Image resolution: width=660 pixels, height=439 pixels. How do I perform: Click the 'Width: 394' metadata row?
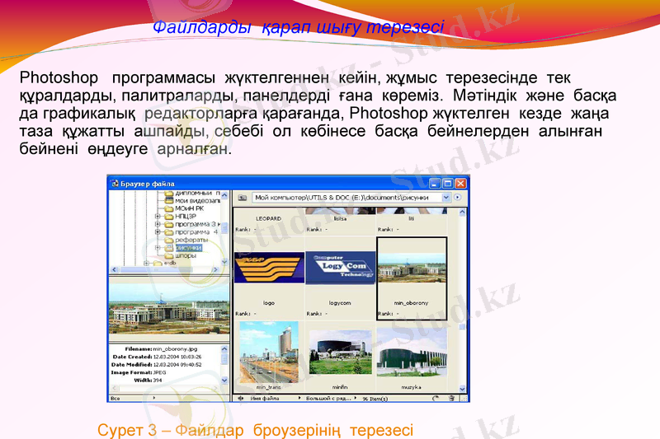click(148, 381)
